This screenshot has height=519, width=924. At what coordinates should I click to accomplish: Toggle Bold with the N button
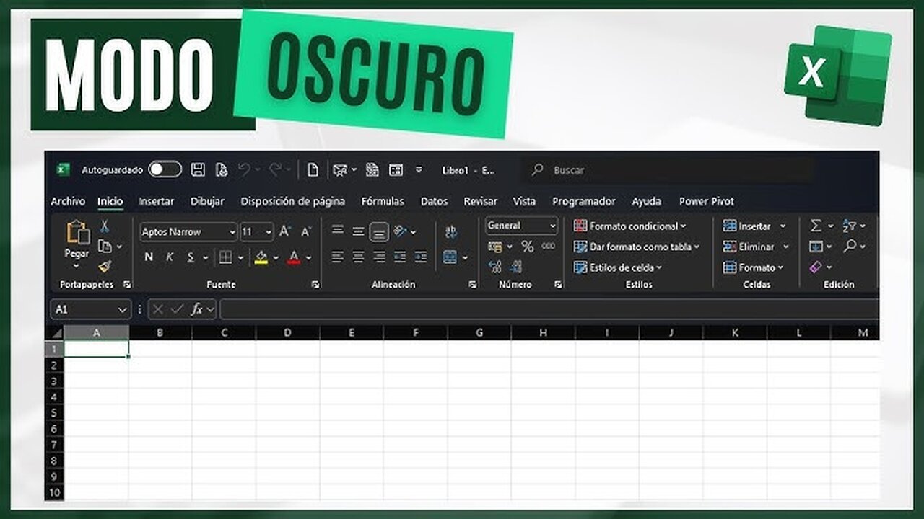tap(149, 257)
